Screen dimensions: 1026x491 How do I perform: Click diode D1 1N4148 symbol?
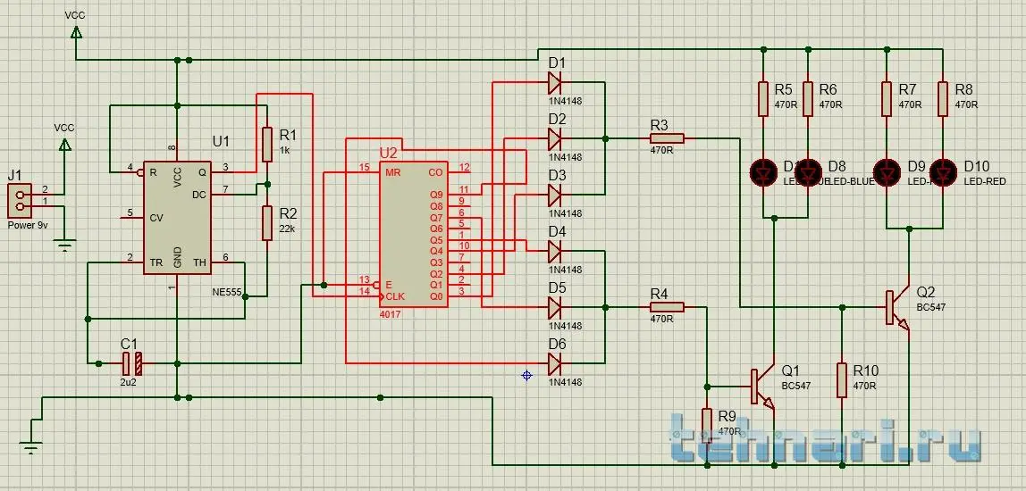pos(554,82)
